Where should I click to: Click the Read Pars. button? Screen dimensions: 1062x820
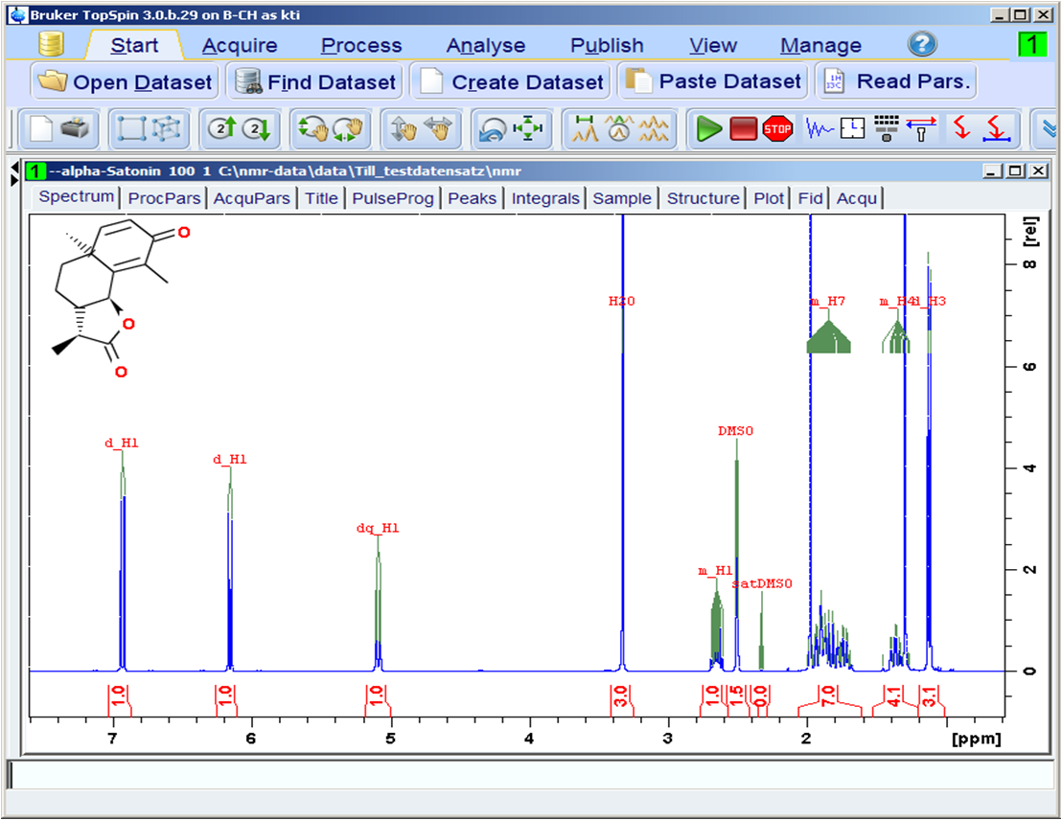tap(899, 81)
